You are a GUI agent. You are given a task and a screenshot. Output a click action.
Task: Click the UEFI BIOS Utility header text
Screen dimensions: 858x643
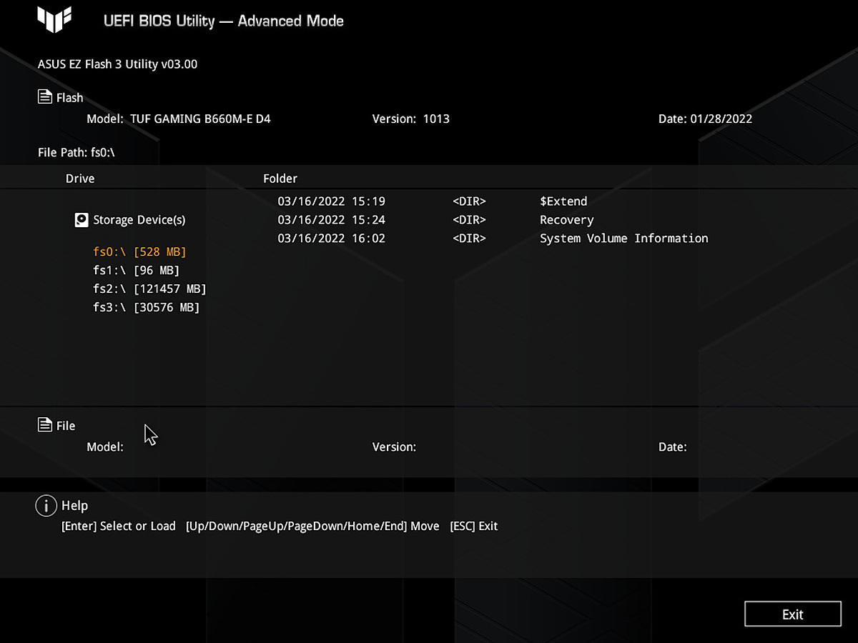[x=223, y=21]
